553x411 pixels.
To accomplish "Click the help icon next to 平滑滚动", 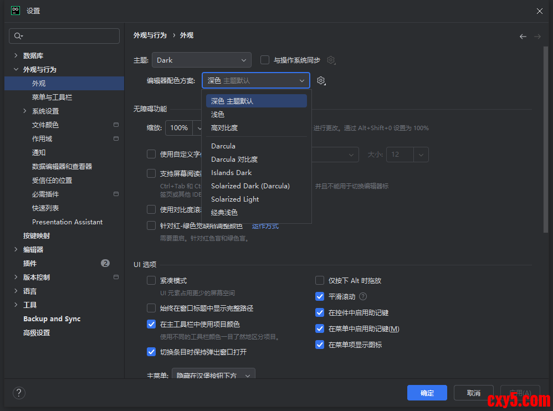I will point(363,296).
